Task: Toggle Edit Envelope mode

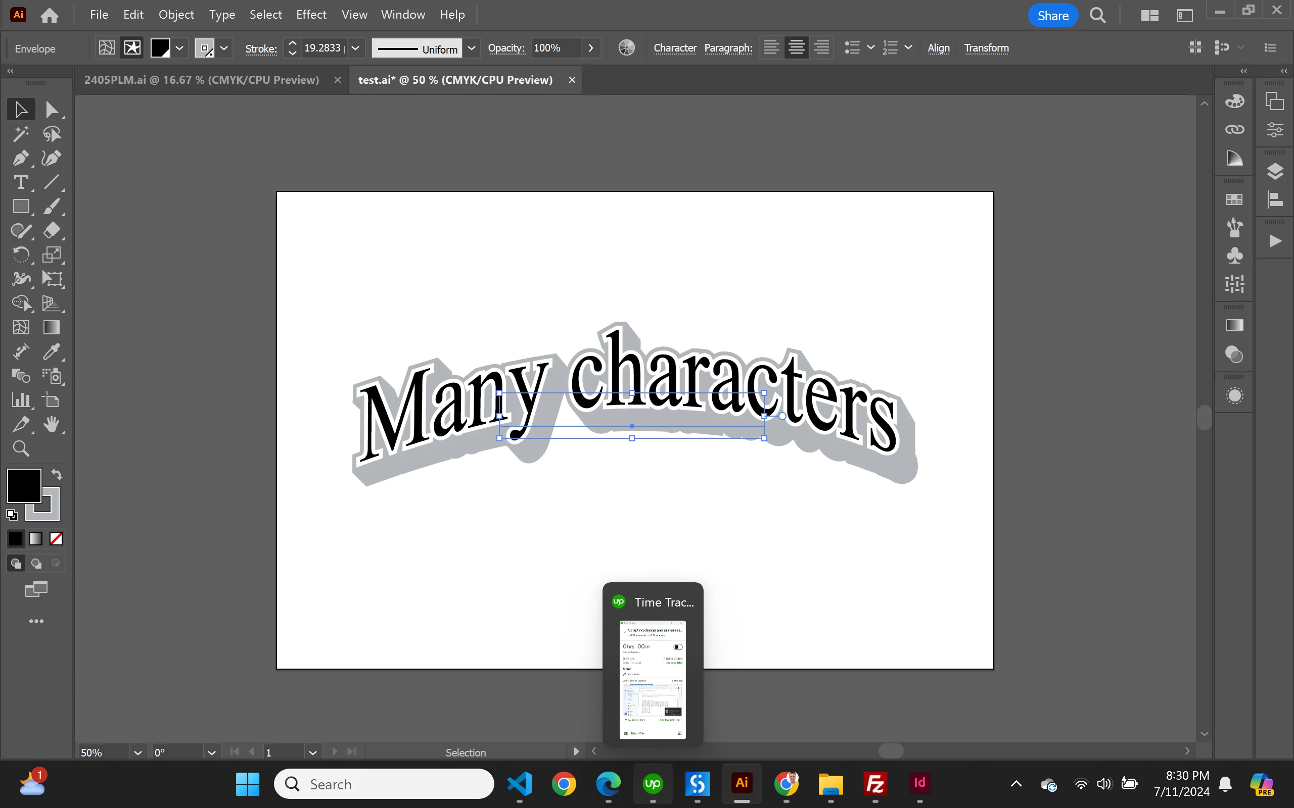Action: coord(107,48)
